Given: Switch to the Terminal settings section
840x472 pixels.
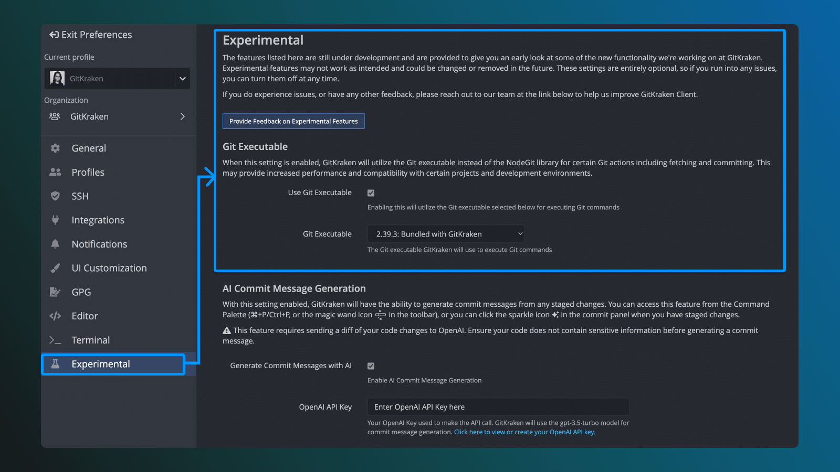Looking at the screenshot, I should (90, 340).
